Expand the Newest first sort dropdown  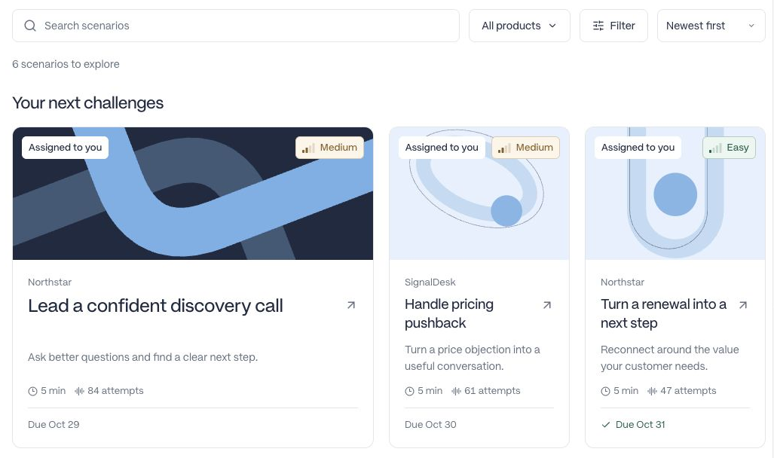coord(711,26)
